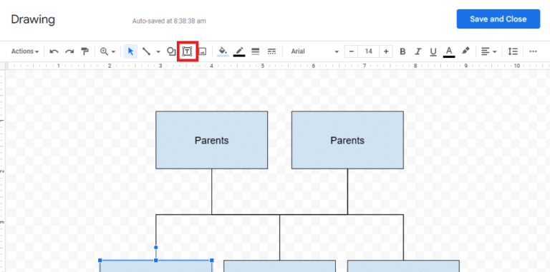Select the Text box tool
Viewport: 550px width, 272px height.
[188, 51]
